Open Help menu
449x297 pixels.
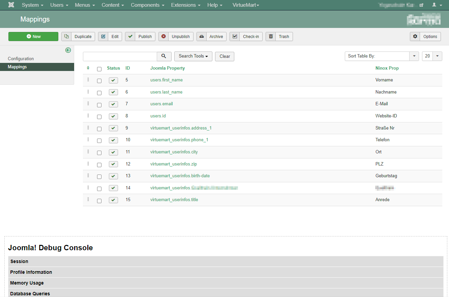[x=215, y=5]
